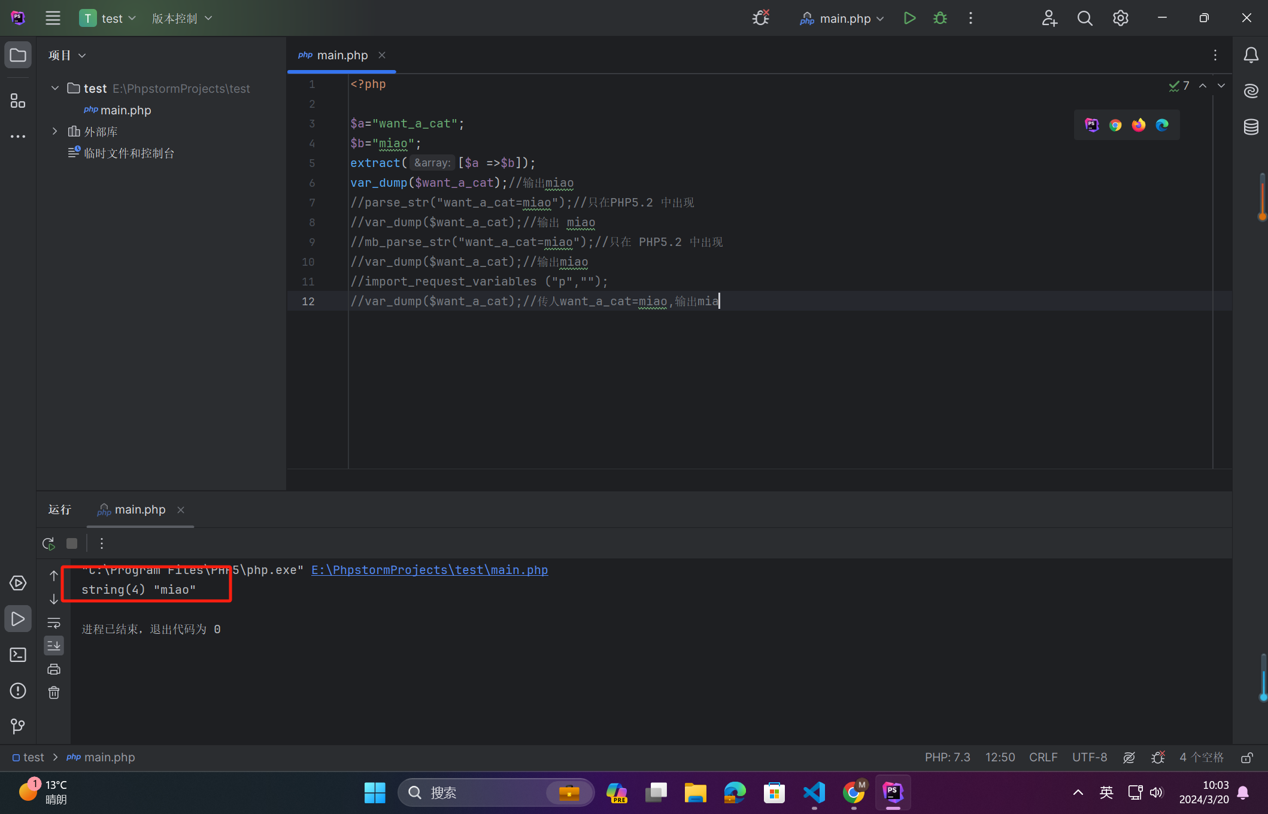Toggle scroll to end in console
This screenshot has width=1268, height=814.
[x=54, y=645]
